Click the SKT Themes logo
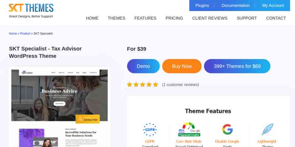This screenshot has height=147, width=295. (31, 11)
